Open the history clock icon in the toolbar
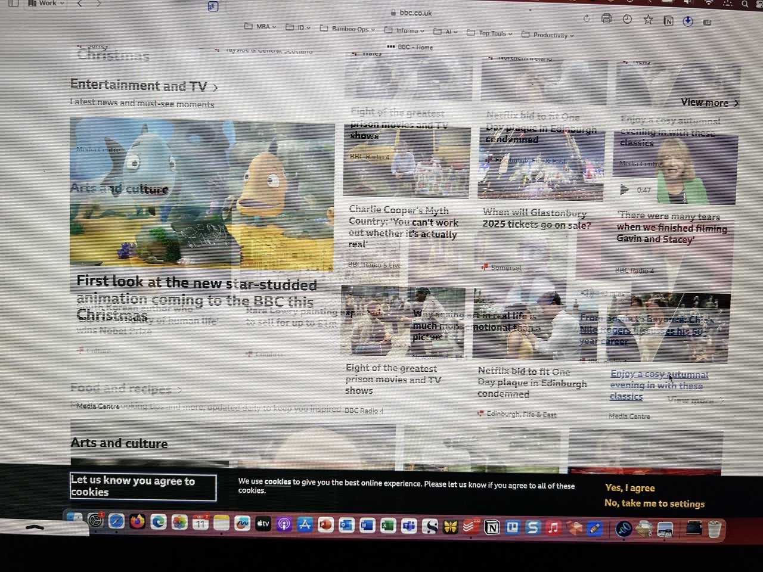This screenshot has height=572, width=763. click(x=627, y=19)
